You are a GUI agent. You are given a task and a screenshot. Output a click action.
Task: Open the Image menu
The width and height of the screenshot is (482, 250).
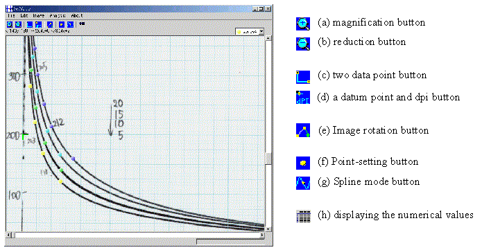coord(38,16)
